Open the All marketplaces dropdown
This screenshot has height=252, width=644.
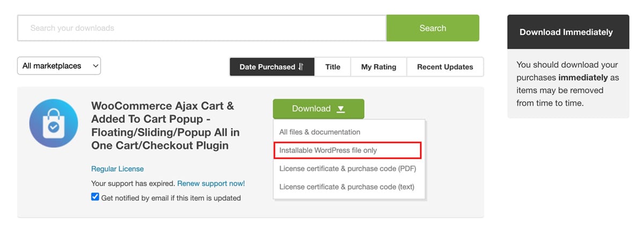coord(59,66)
